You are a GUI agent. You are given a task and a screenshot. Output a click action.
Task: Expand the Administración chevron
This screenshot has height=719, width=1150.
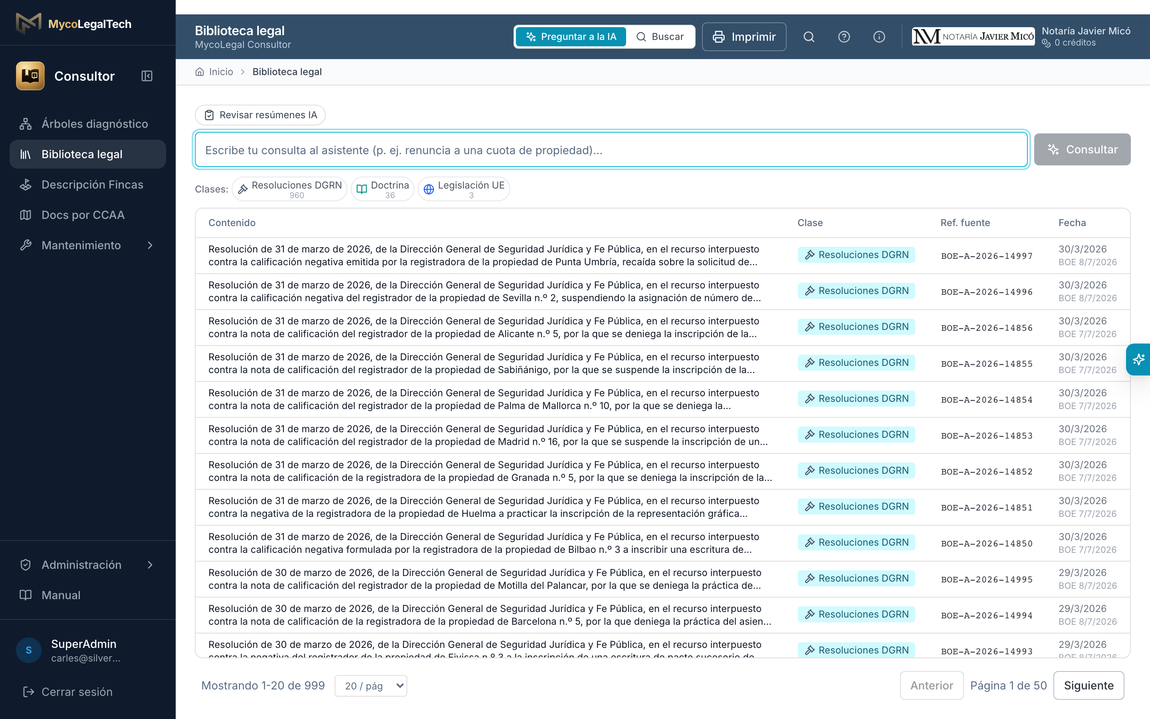click(x=150, y=565)
